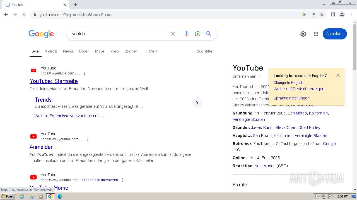Close the language suggestion popup
The width and height of the screenshot is (357, 200).
[x=338, y=75]
